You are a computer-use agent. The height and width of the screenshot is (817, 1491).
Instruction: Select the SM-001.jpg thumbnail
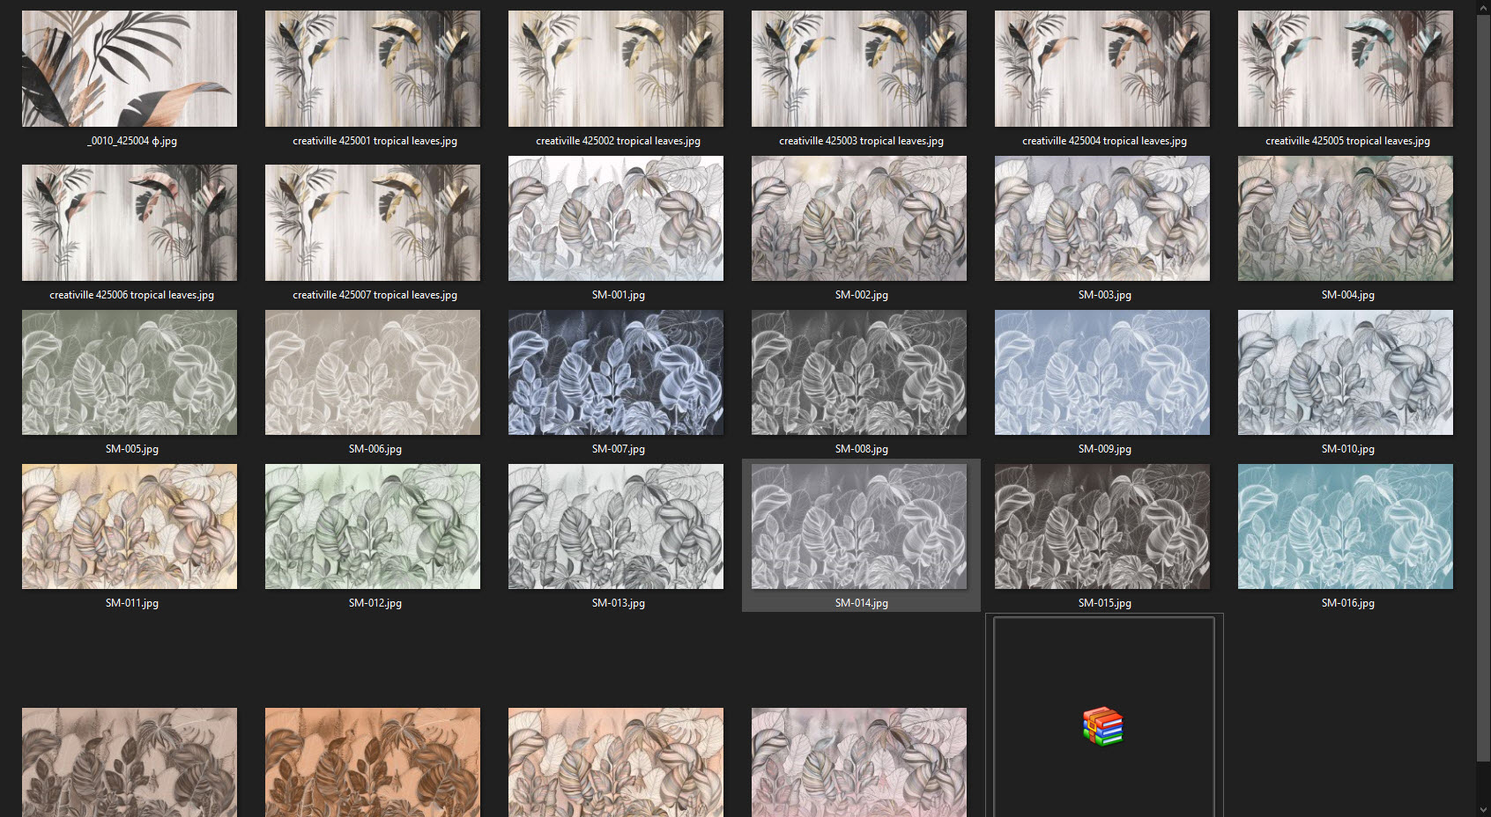[x=616, y=218]
